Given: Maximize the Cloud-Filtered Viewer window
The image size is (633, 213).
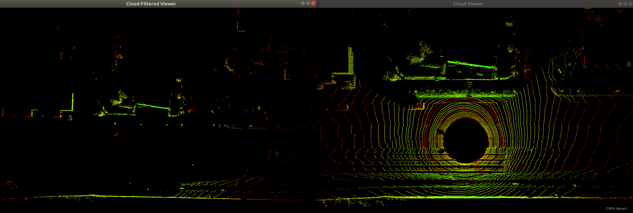Looking at the screenshot, I should (x=308, y=4).
